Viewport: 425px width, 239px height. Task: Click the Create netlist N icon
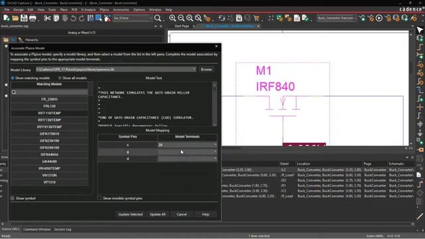click(239, 18)
